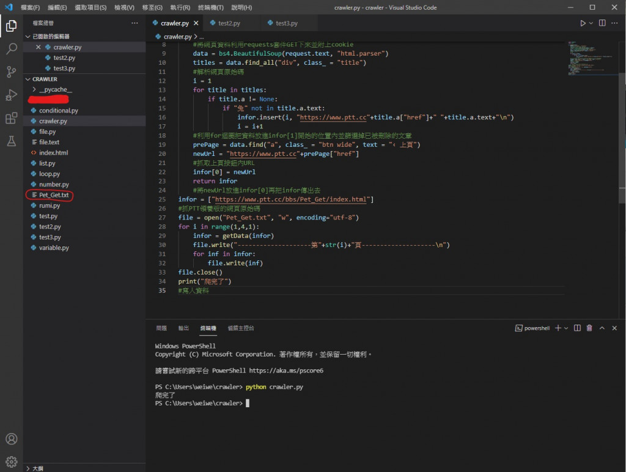Switch to the 輸出 panel tab

183,328
